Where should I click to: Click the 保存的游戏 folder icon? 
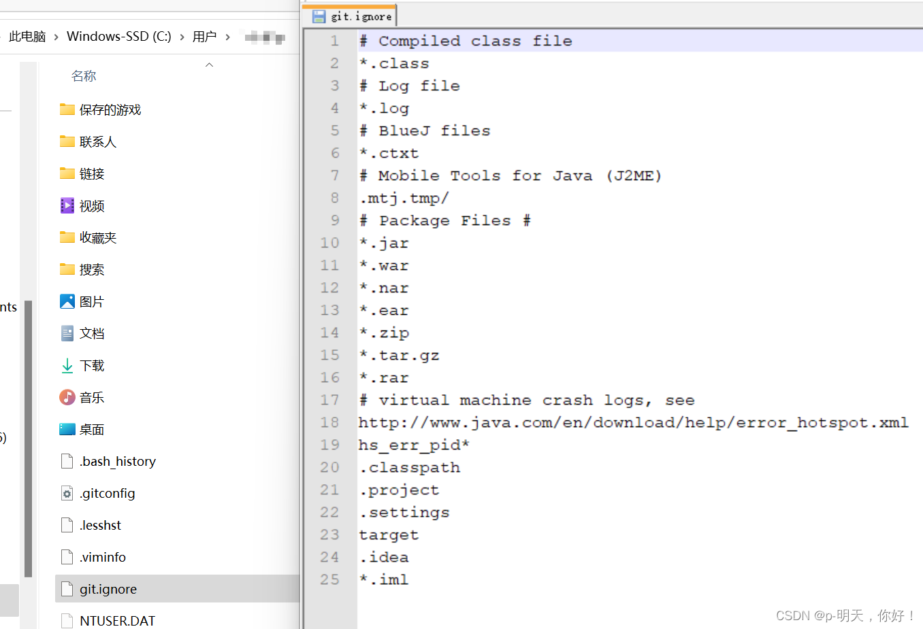click(x=67, y=109)
